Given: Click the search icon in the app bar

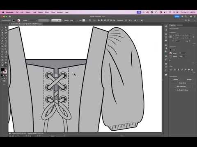Looking at the screenshot, I should point(186,17).
